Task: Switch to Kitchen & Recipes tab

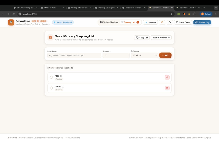Action: pyautogui.click(x=109, y=22)
